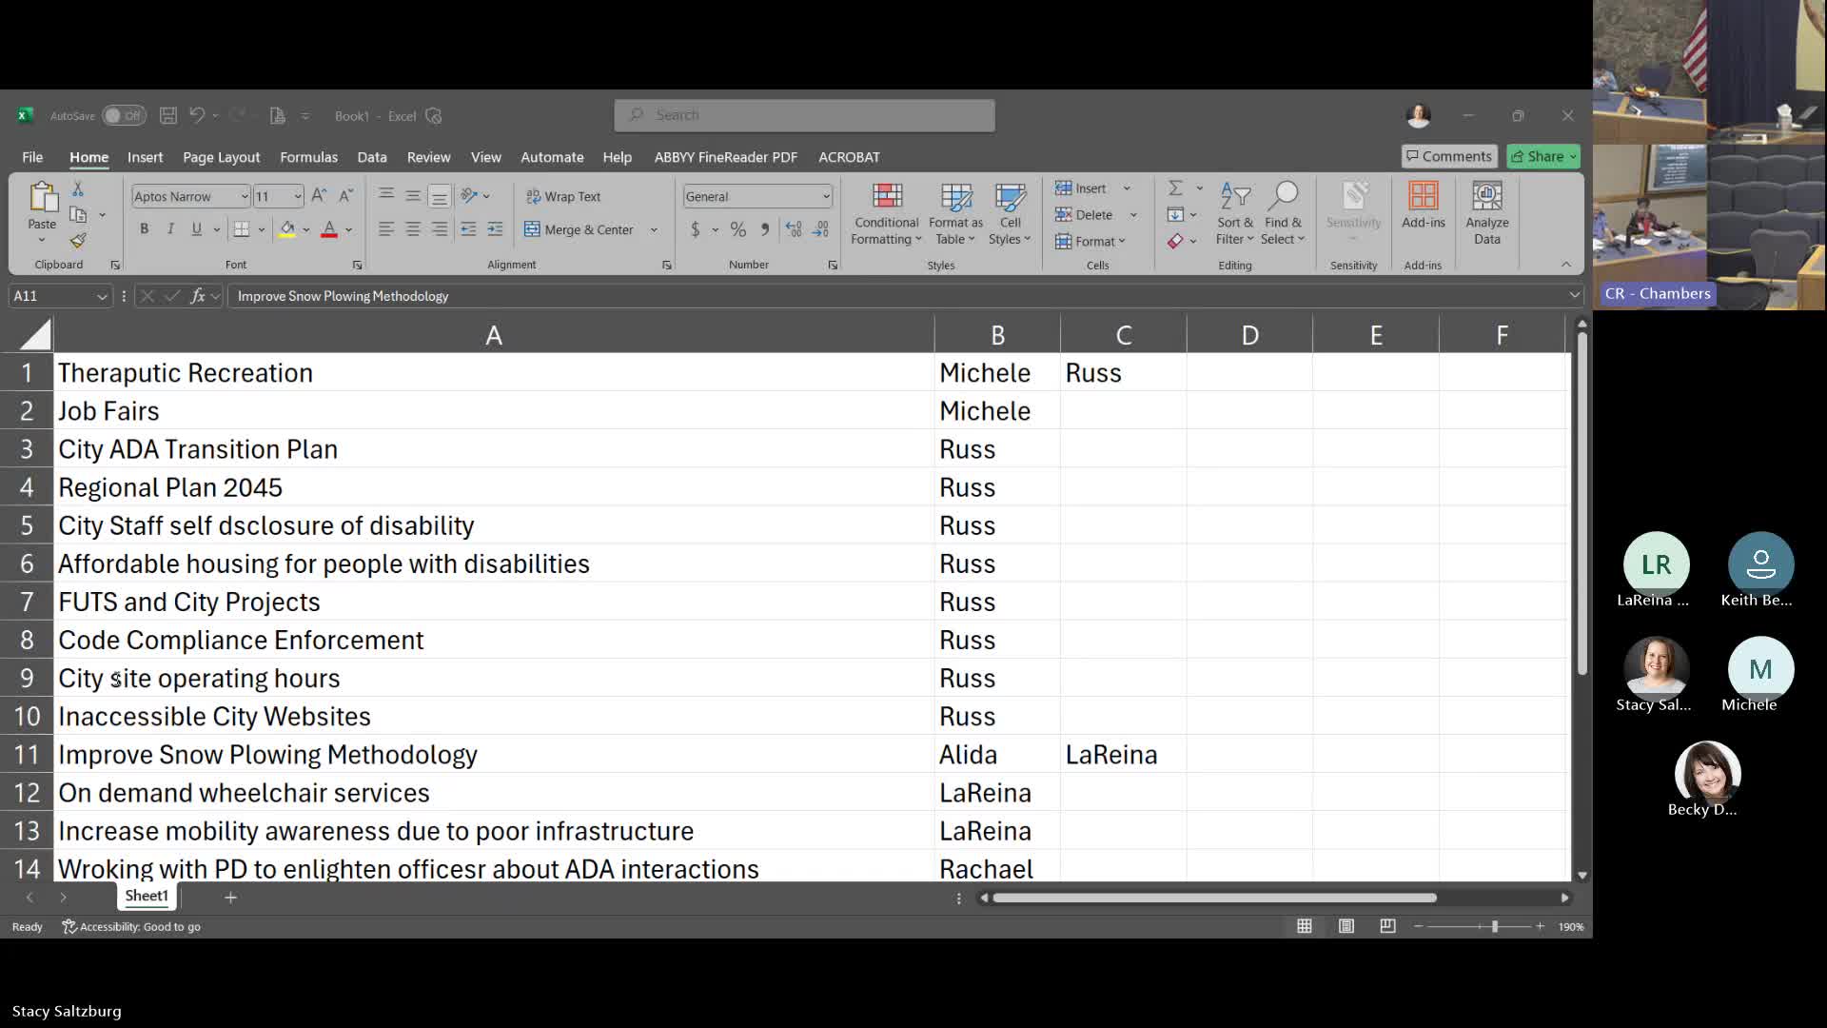Image resolution: width=1827 pixels, height=1028 pixels.
Task: Click the Share button
Action: tap(1538, 156)
